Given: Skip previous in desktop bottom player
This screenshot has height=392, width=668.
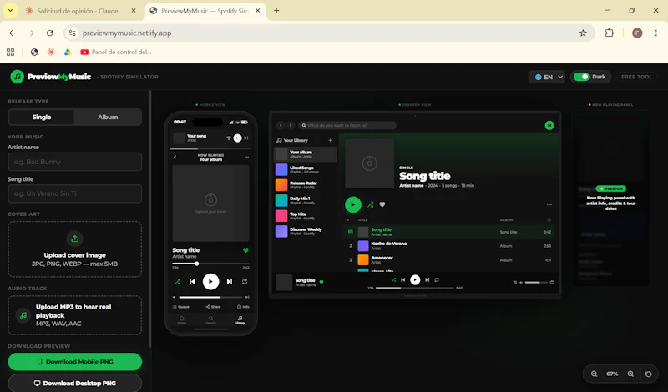Looking at the screenshot, I should pos(403,279).
